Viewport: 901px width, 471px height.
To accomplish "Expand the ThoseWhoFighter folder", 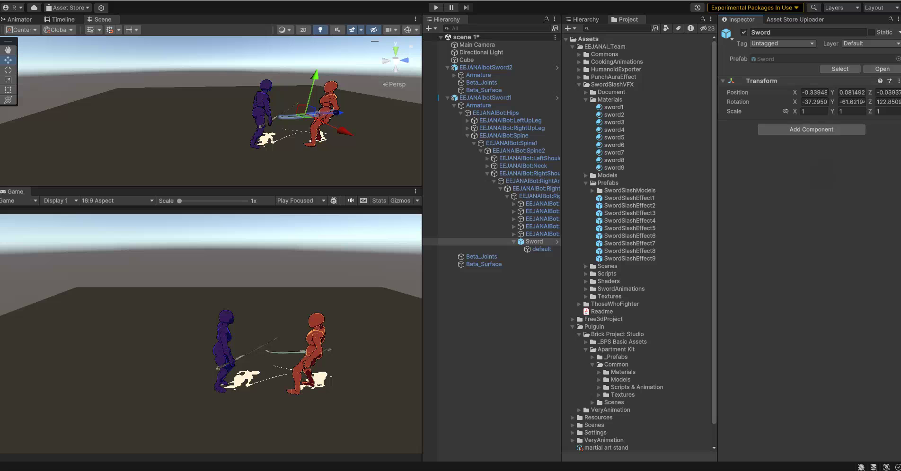I will point(579,304).
